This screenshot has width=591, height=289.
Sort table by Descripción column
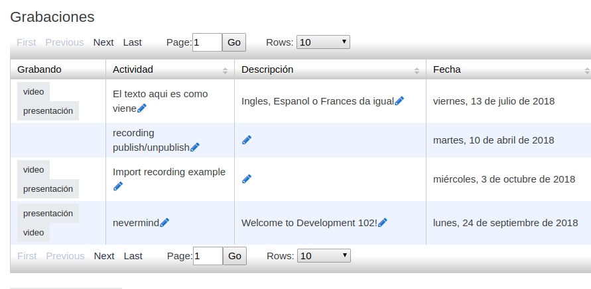click(330, 69)
